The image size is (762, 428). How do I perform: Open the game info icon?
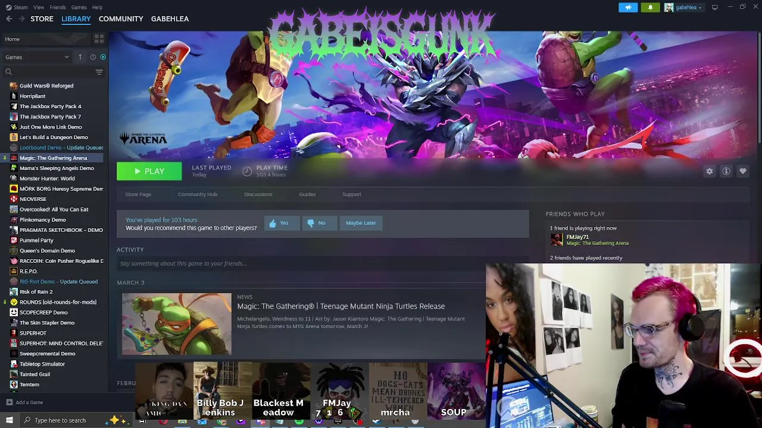[726, 171]
